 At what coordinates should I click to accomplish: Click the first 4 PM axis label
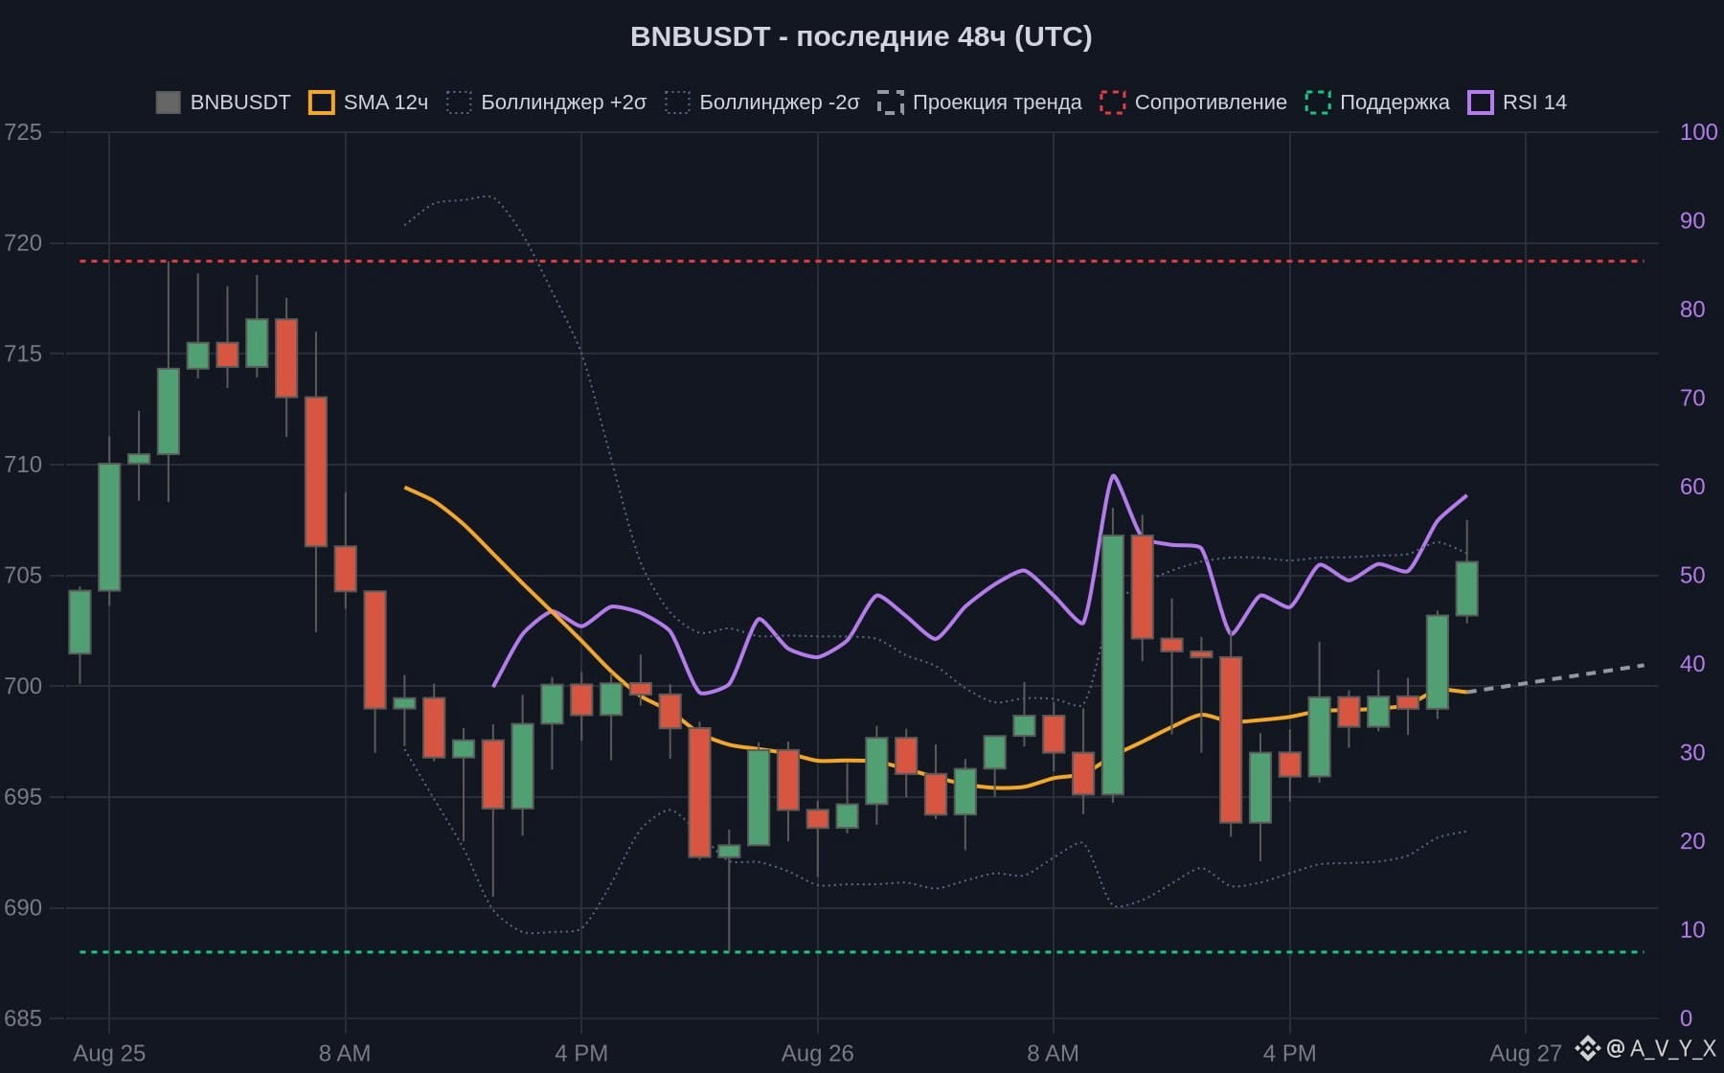[581, 1053]
